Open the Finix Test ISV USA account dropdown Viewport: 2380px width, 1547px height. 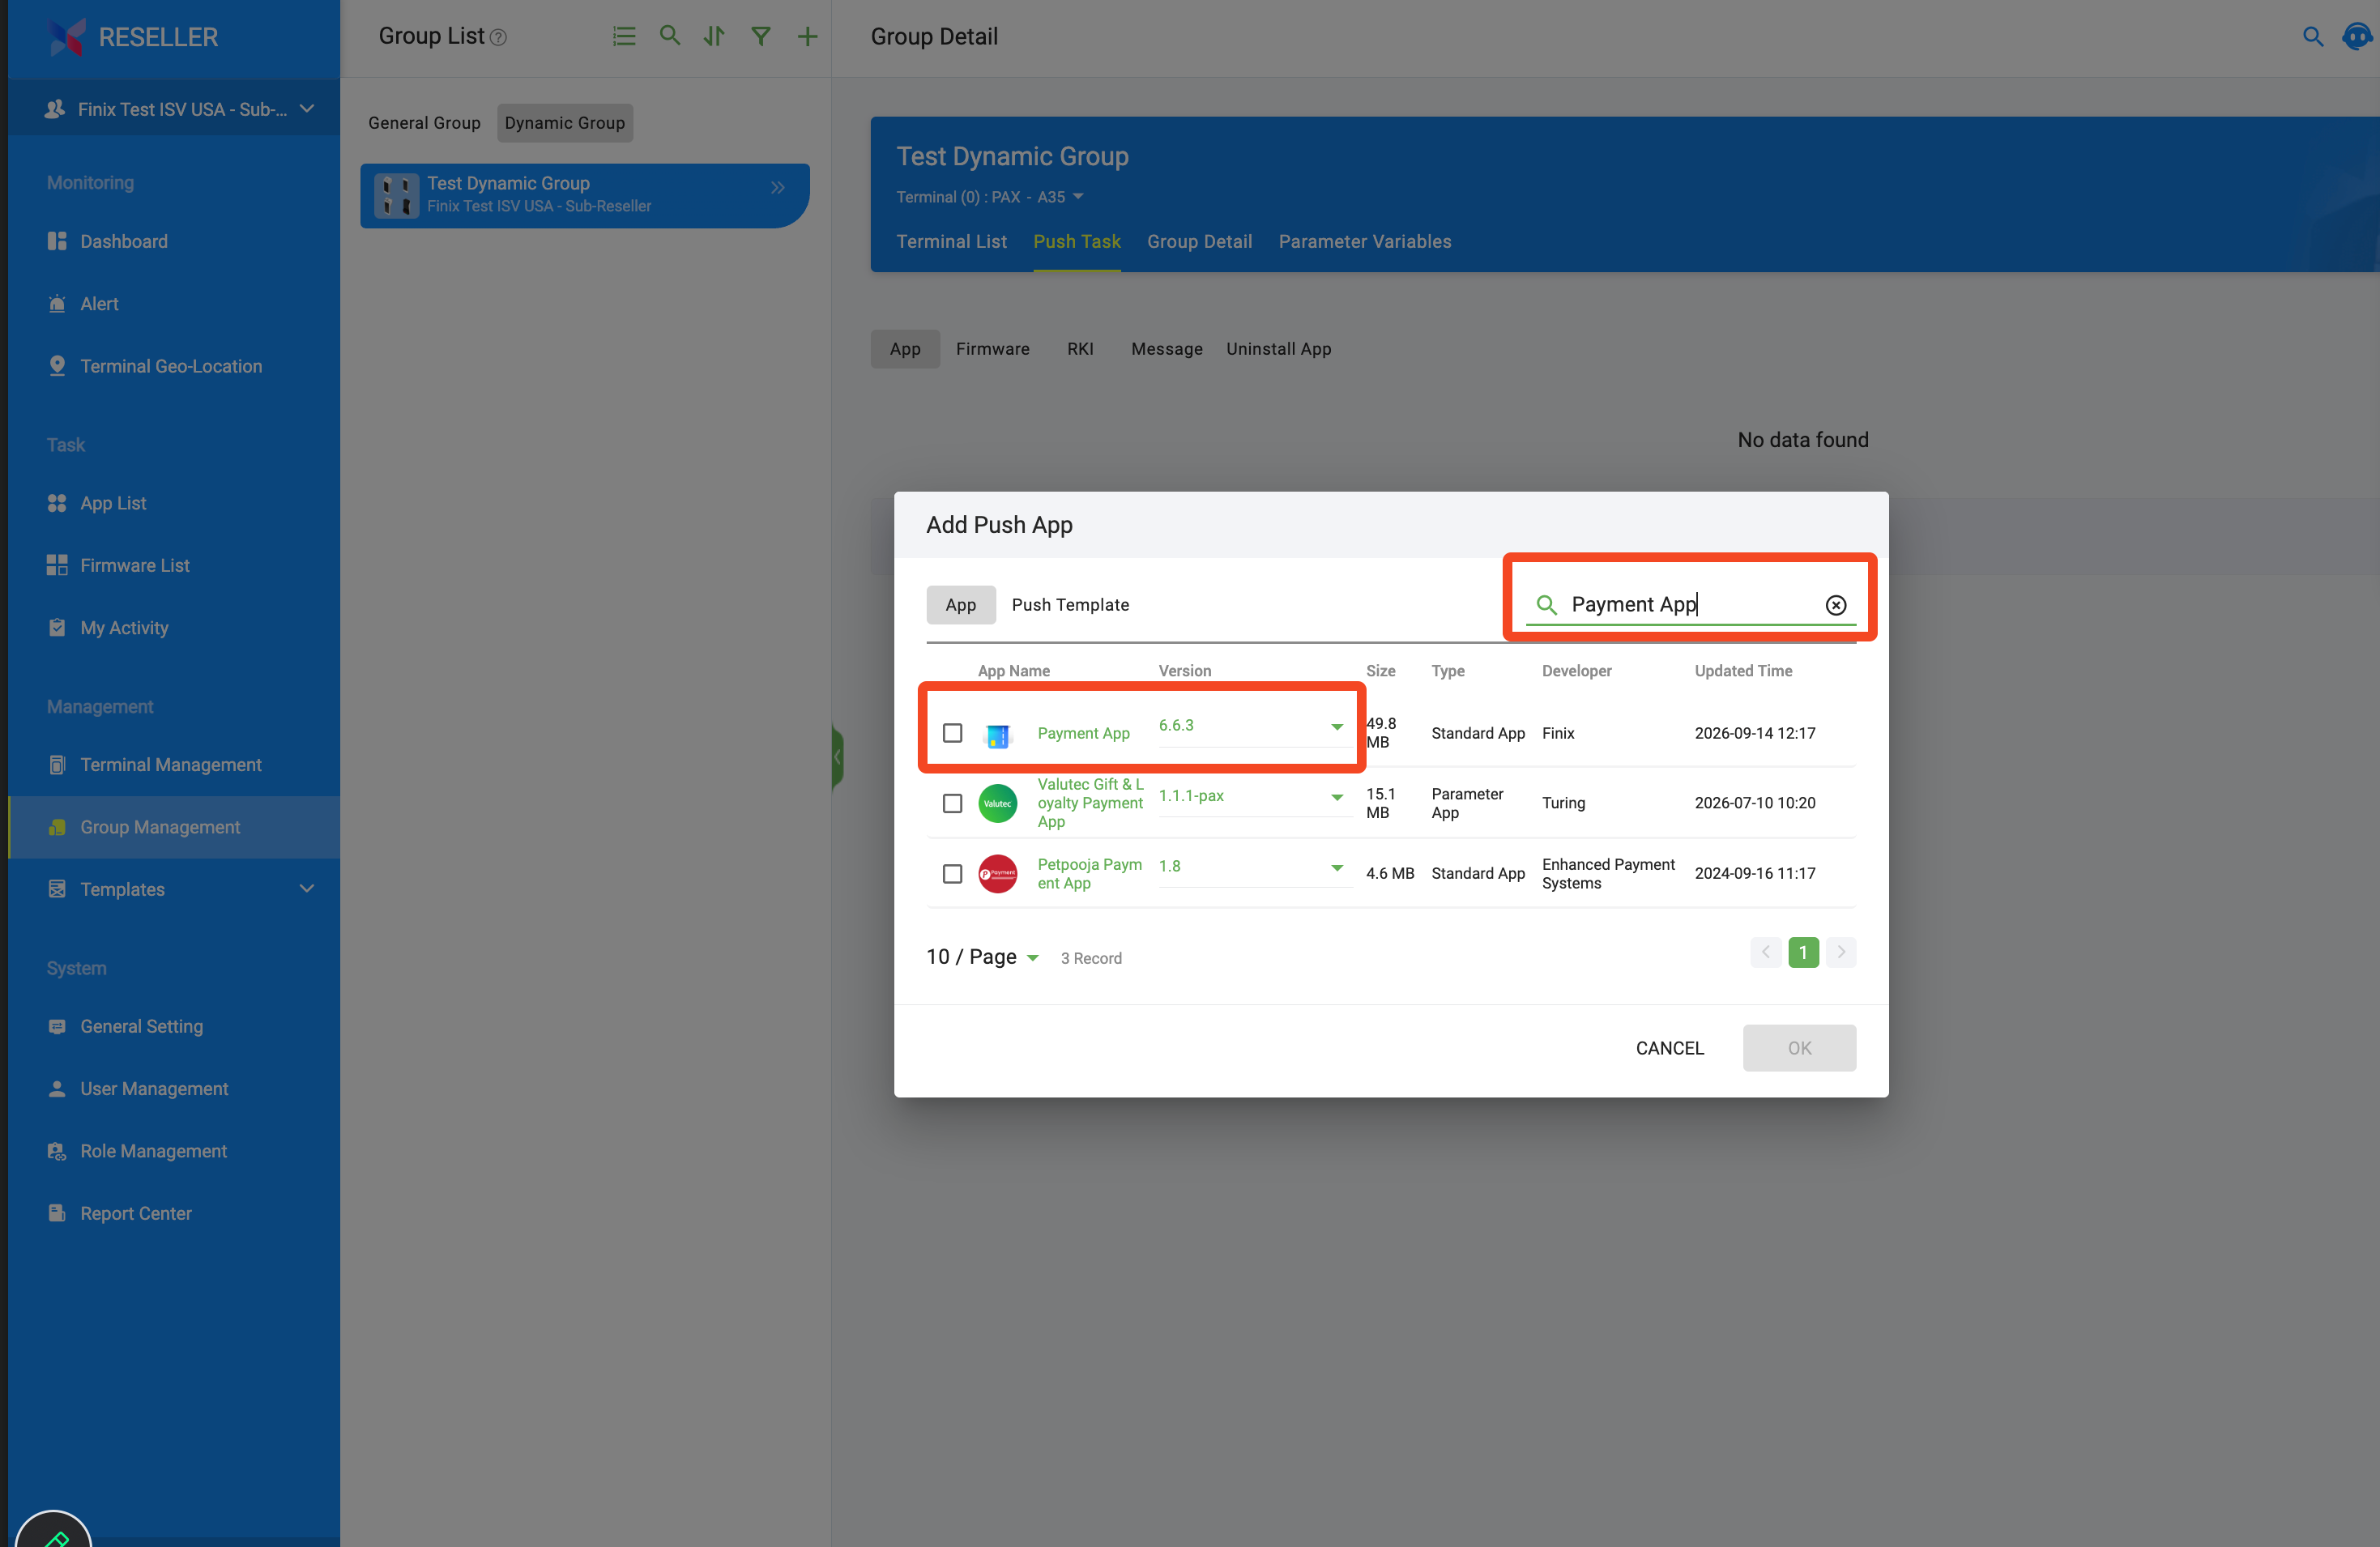pos(180,109)
